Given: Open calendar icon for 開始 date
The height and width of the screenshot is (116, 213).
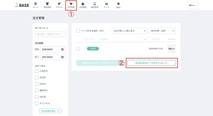Looking at the screenshot, I should tap(62, 49).
